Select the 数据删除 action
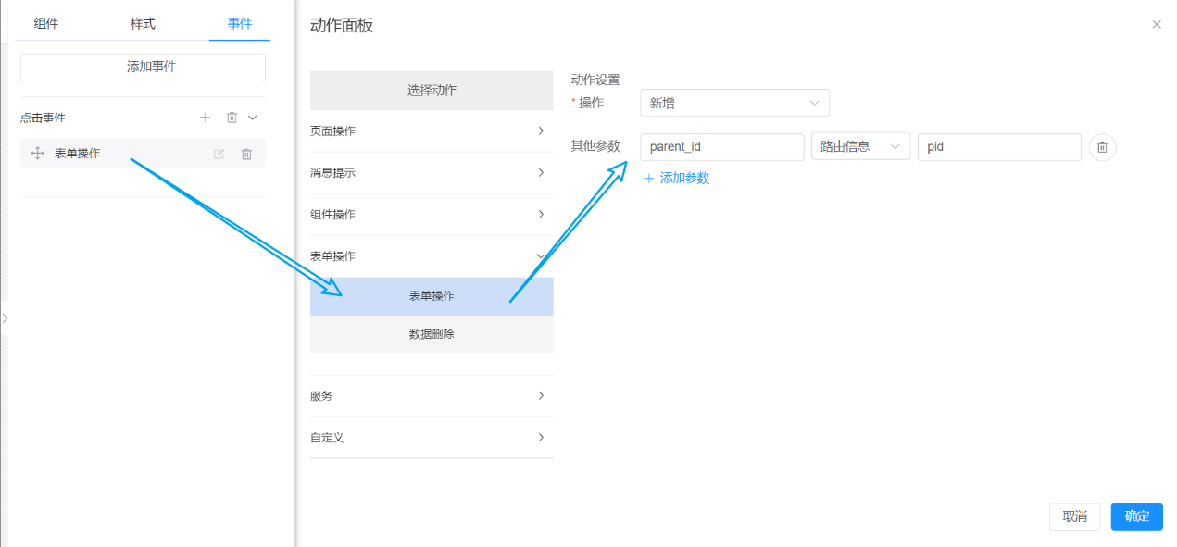Screen dimensions: 1177x547 coord(432,334)
